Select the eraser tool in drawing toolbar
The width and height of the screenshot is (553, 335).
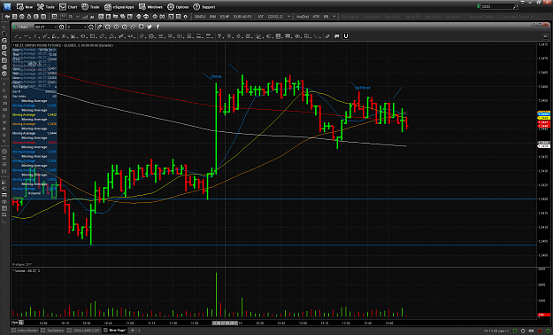click(327, 36)
